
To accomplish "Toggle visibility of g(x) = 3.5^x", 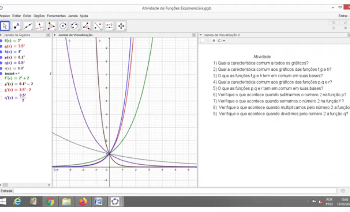I will (2, 46).
